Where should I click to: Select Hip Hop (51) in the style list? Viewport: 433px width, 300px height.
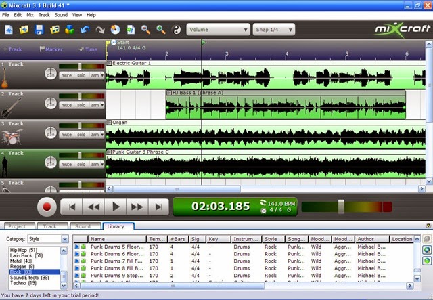[24, 250]
